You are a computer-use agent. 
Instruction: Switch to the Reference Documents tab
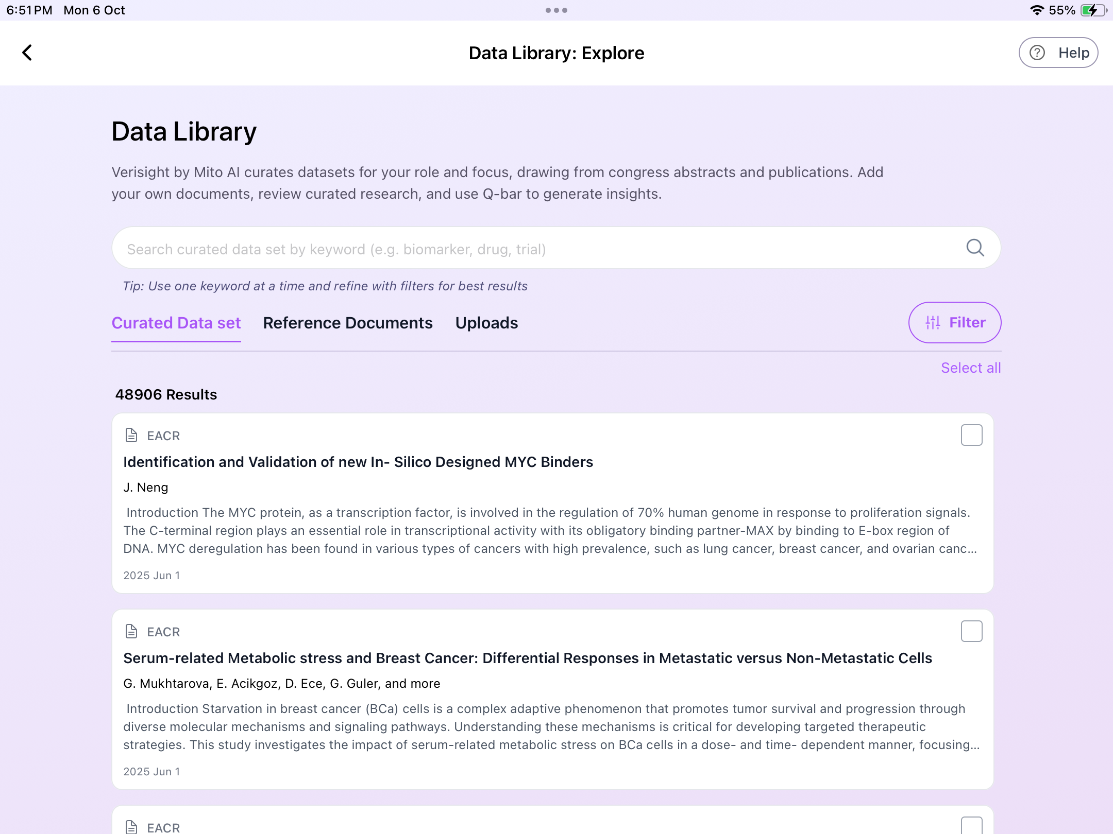[347, 323]
